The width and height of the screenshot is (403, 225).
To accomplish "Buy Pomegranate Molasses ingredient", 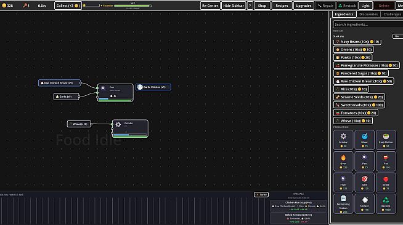I will tap(367, 65).
